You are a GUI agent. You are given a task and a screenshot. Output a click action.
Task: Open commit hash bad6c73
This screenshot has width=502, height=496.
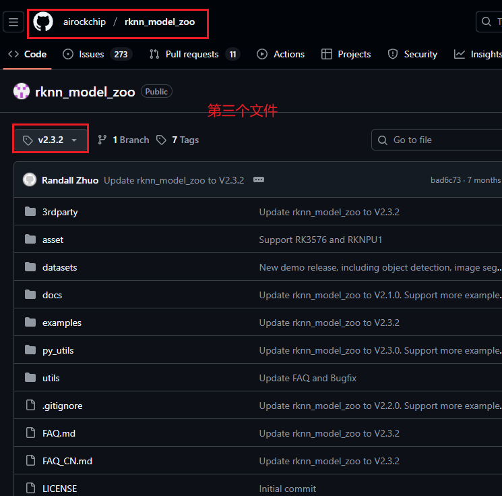click(x=445, y=180)
